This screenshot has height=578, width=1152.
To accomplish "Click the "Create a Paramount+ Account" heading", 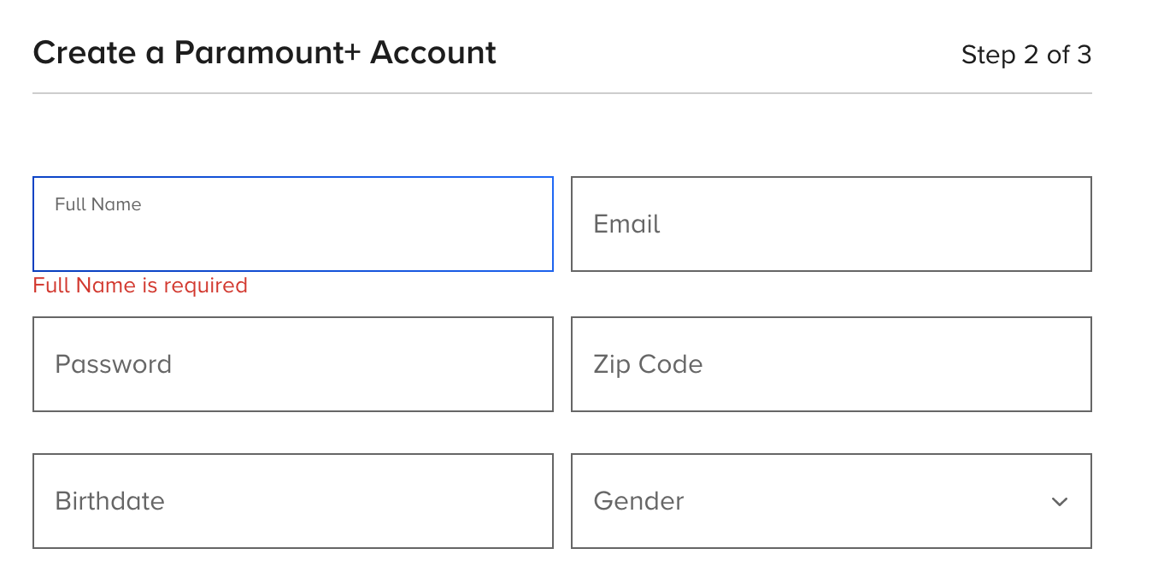I will tap(264, 53).
